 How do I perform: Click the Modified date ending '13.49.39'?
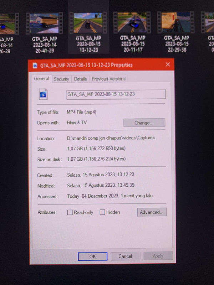[101, 185]
